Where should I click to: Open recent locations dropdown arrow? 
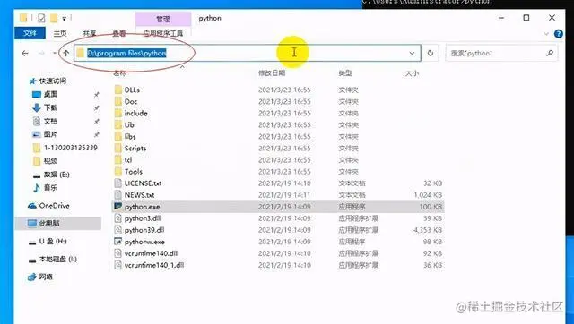tap(54, 54)
